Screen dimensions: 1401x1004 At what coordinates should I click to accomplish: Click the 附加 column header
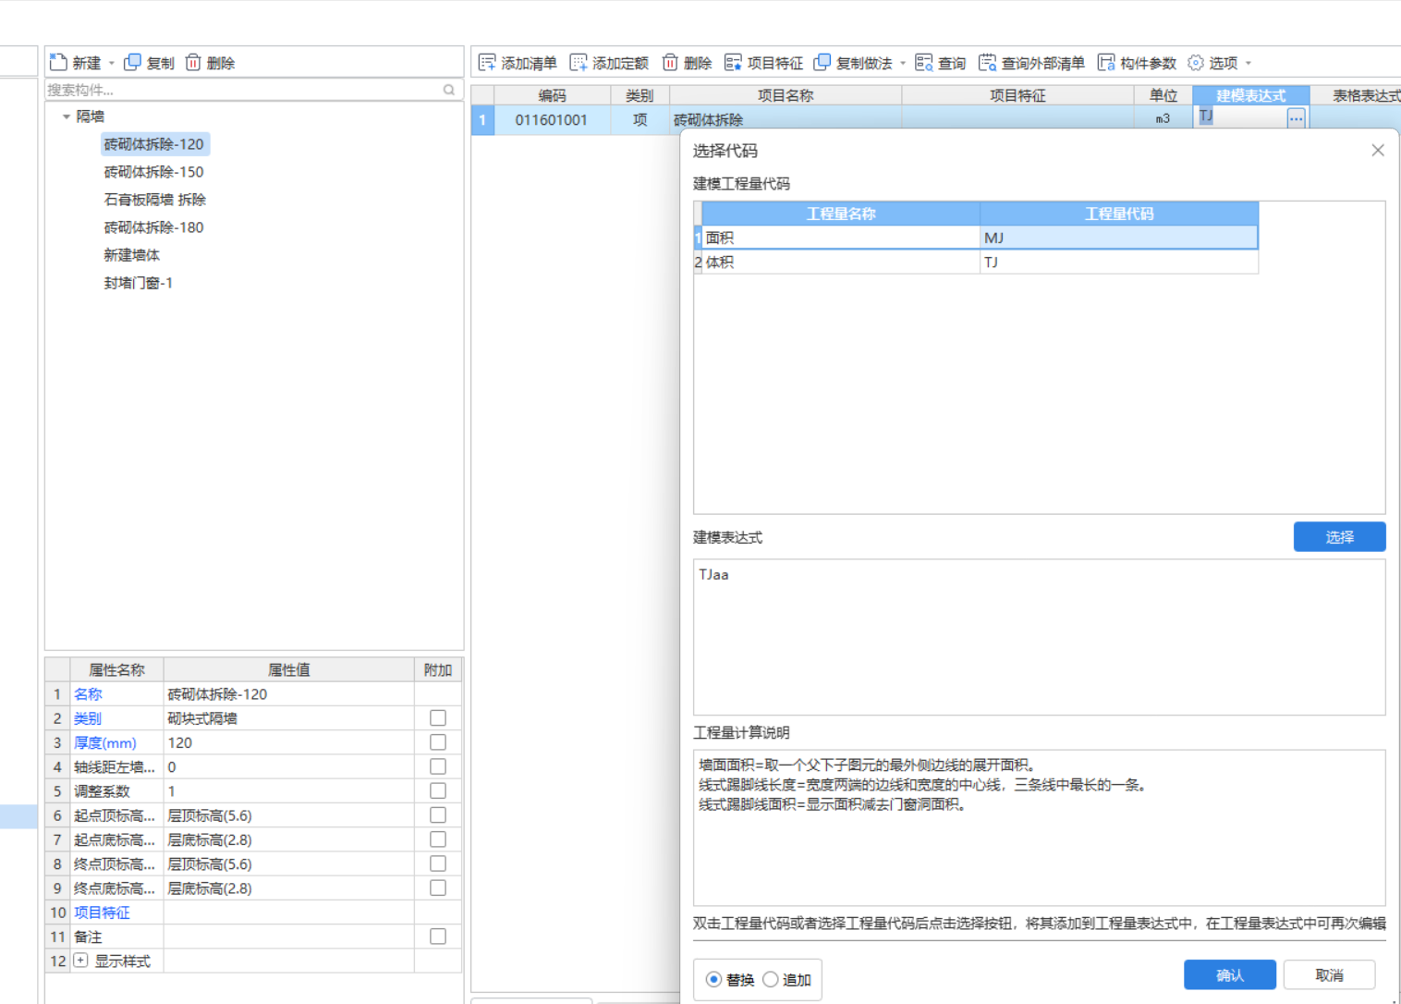pos(438,670)
